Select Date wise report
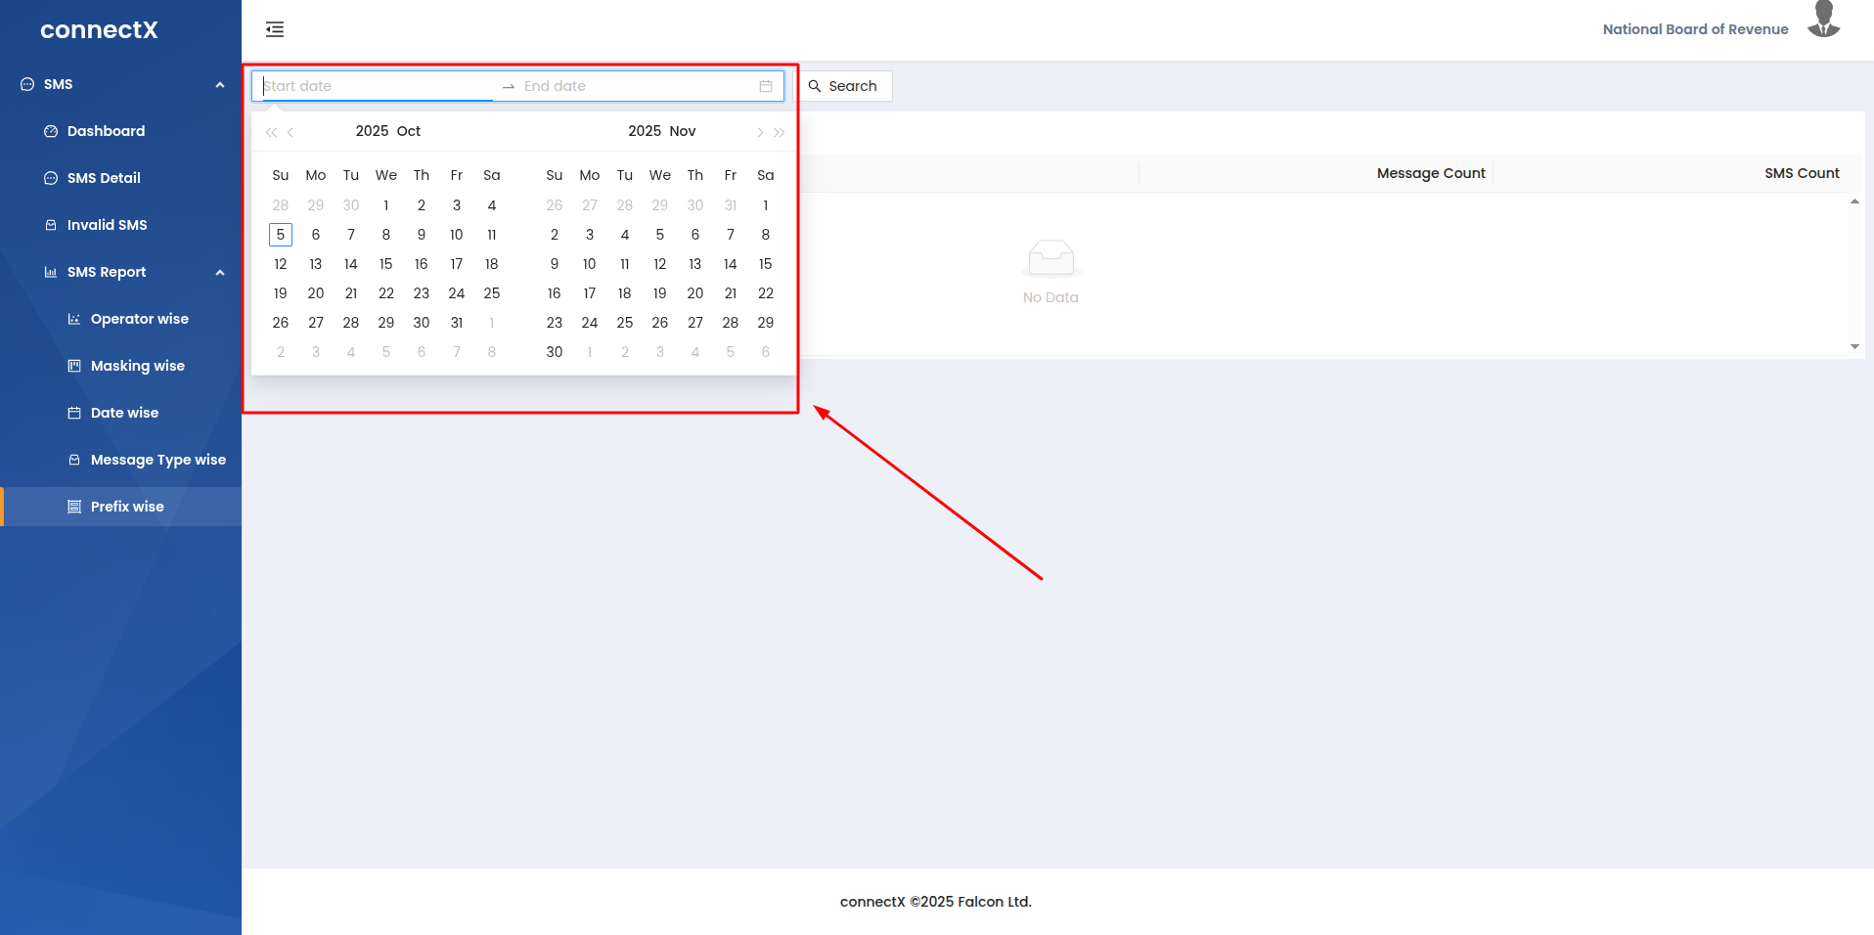The height and width of the screenshot is (935, 1874). click(x=124, y=413)
